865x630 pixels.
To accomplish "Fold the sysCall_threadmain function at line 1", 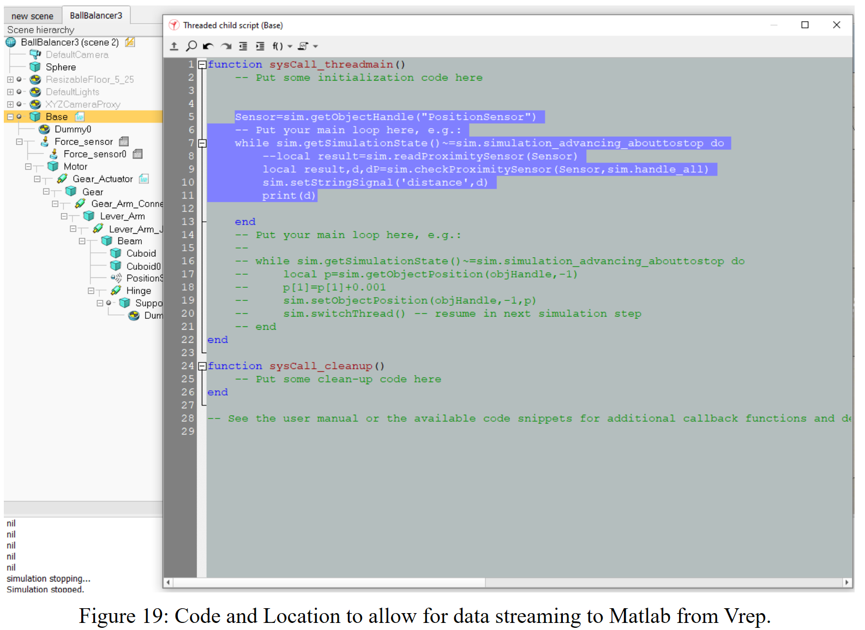I will [x=202, y=65].
